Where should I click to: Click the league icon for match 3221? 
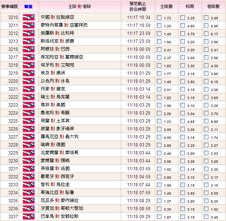(29, 89)
